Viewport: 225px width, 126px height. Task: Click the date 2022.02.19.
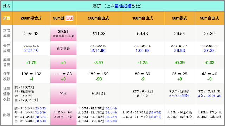click(98, 46)
